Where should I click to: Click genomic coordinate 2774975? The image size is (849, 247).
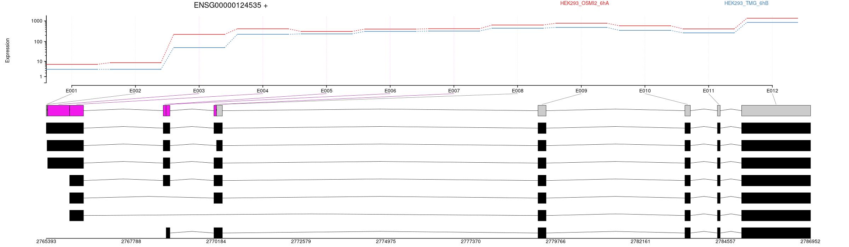click(386, 242)
